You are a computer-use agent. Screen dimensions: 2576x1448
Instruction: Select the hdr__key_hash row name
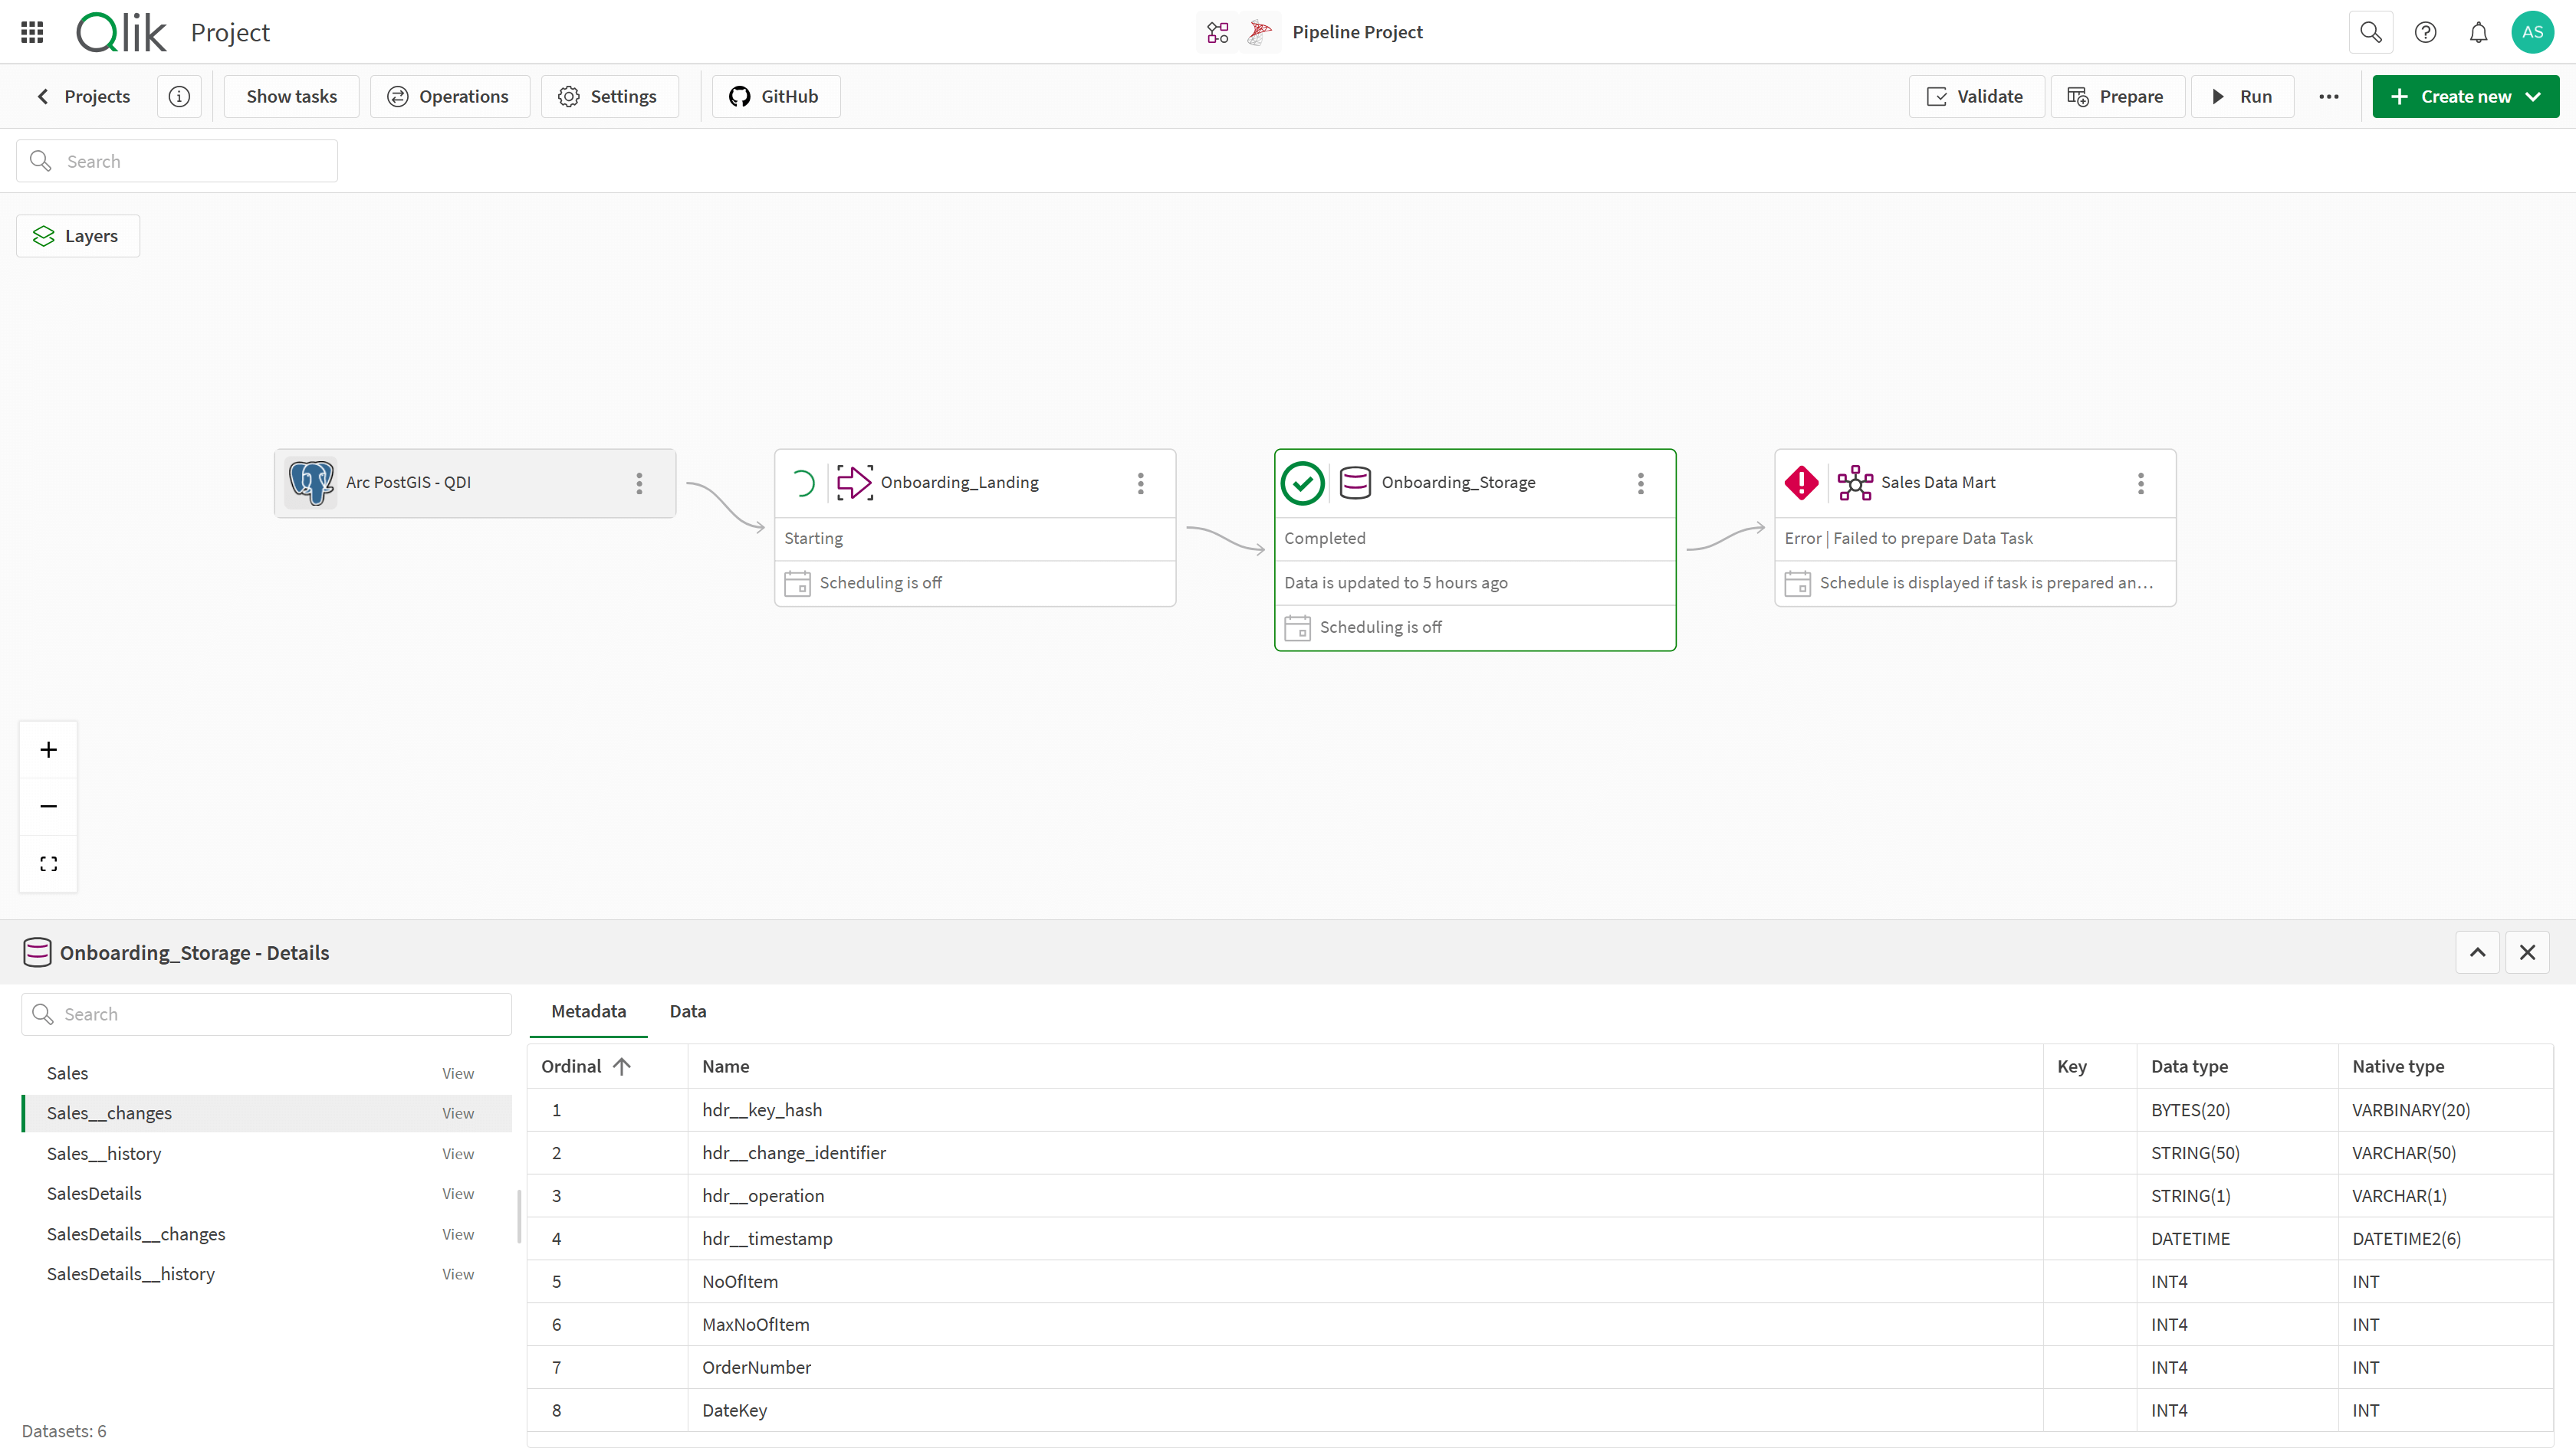[x=761, y=1110]
